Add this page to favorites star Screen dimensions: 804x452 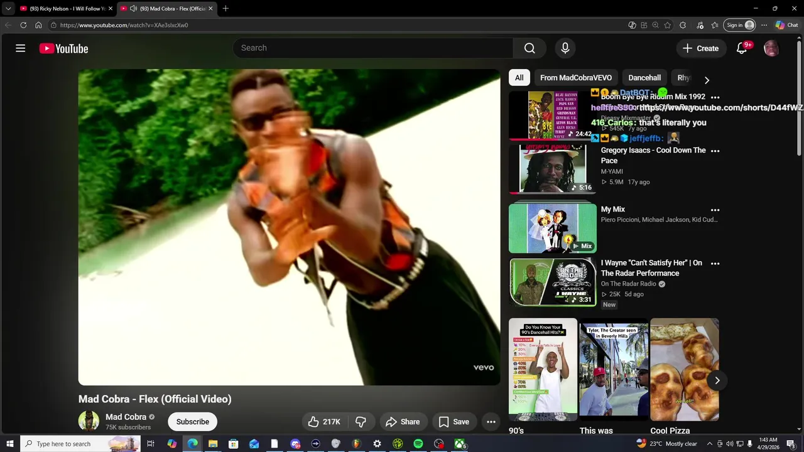[x=667, y=25]
